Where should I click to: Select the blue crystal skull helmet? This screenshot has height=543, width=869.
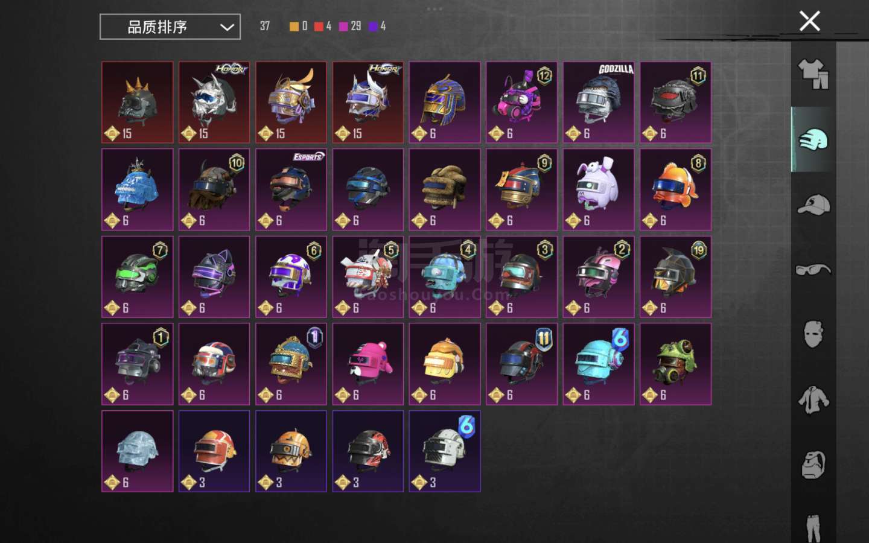click(138, 189)
